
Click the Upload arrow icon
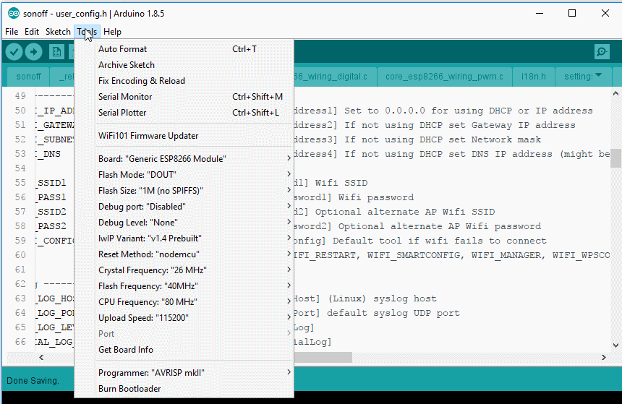pos(34,51)
